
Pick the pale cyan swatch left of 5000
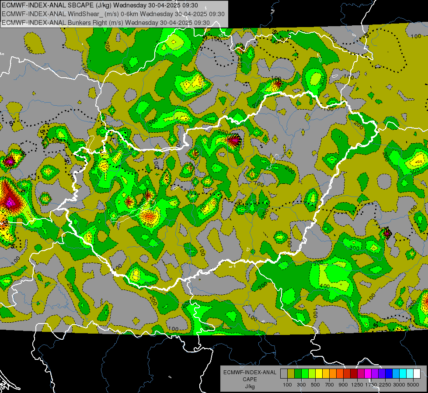click(410, 373)
